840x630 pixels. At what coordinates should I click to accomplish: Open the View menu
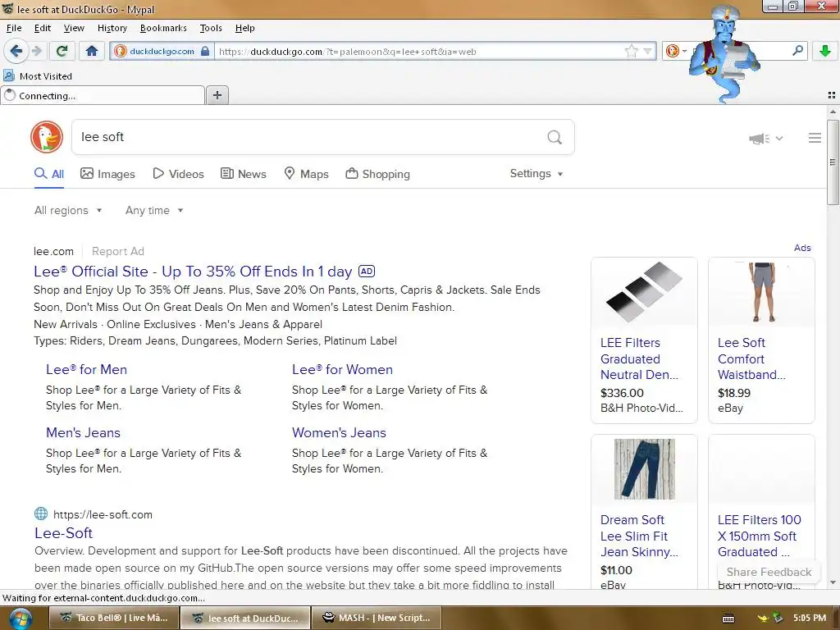coord(74,28)
